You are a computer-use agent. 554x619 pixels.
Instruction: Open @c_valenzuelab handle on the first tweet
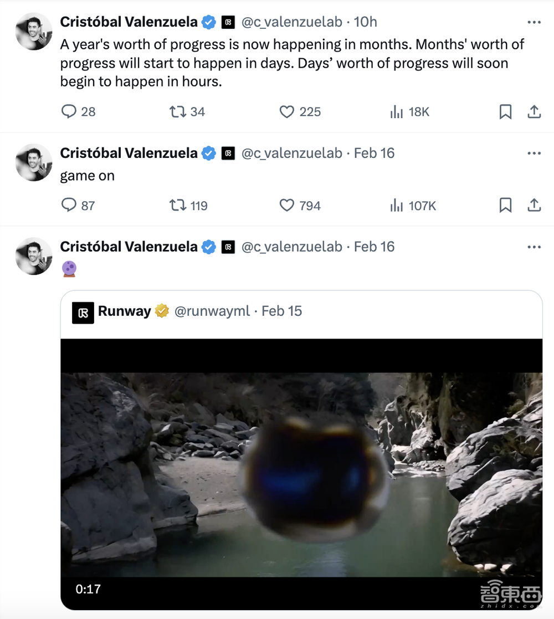[x=291, y=22]
